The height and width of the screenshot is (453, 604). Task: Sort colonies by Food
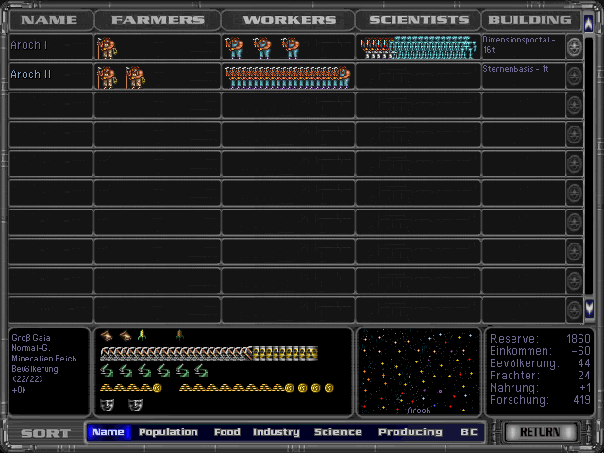(226, 432)
